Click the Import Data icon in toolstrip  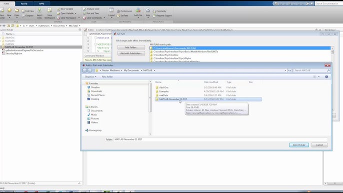coord(39,10)
